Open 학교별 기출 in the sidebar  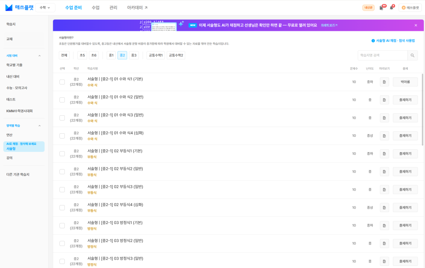(15, 65)
